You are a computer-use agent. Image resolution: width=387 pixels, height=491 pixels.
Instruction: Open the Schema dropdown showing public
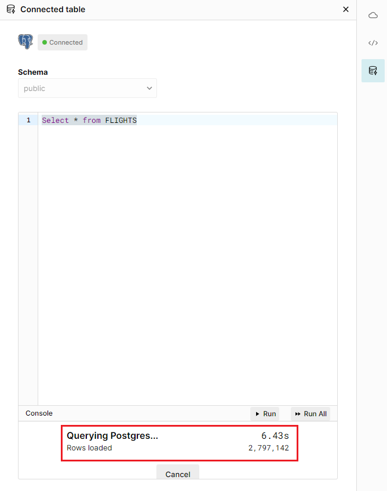[87, 89]
